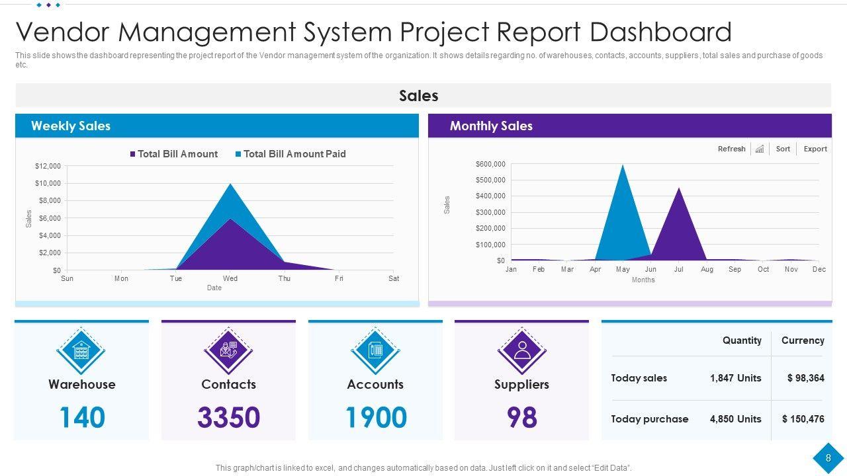Click the Accounts calculator icon
Viewport: 847px width, 476px height.
(375, 350)
